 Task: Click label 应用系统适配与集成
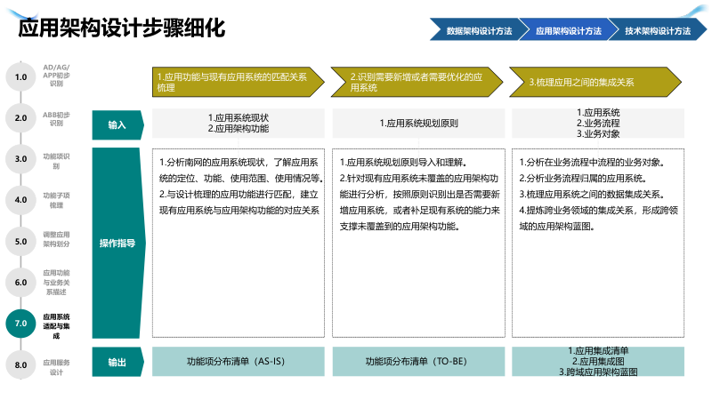[x=56, y=326]
